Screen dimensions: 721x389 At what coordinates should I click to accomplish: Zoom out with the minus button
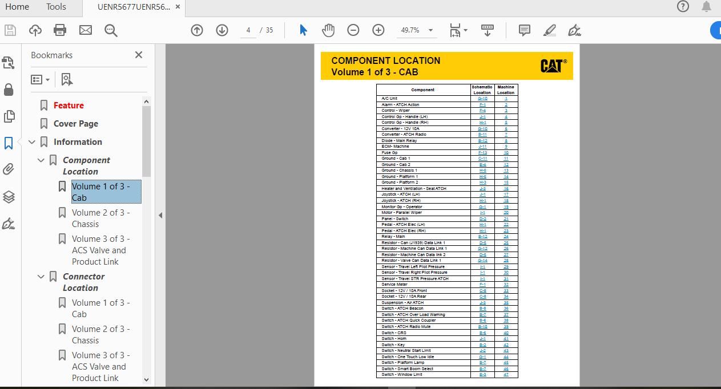tap(353, 30)
